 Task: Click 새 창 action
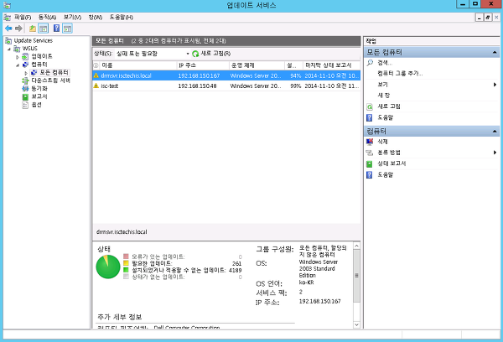[x=383, y=96]
